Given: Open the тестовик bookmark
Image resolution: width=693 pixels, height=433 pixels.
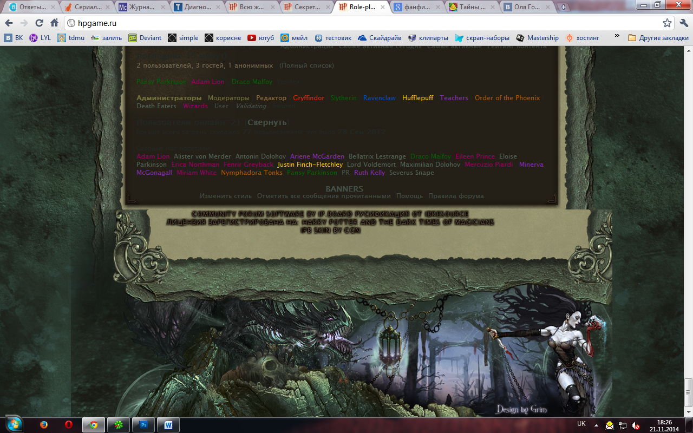Looking at the screenshot, I should (x=333, y=38).
